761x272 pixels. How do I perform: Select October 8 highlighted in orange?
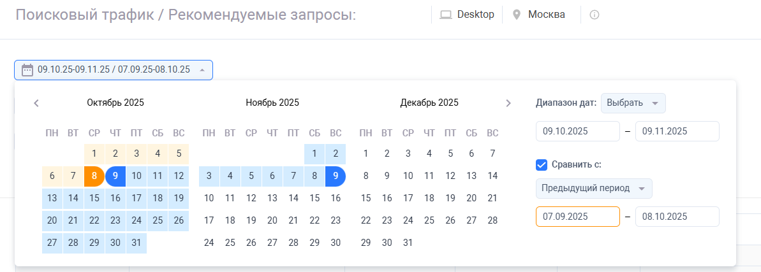click(x=94, y=176)
